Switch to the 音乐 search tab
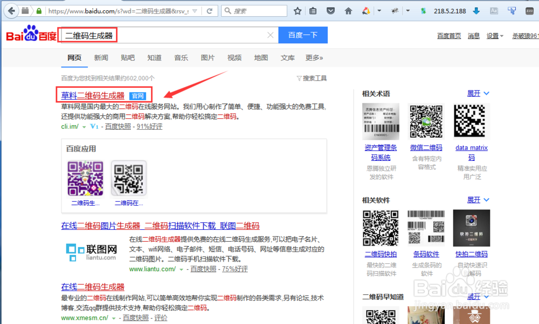 point(181,58)
